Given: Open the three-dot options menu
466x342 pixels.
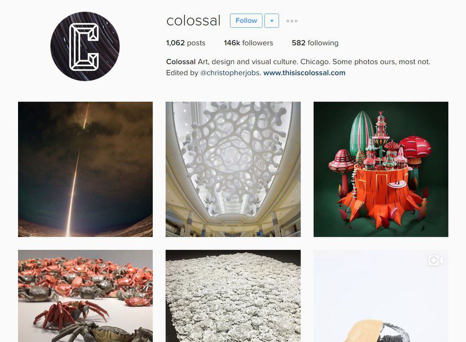Looking at the screenshot, I should point(291,21).
